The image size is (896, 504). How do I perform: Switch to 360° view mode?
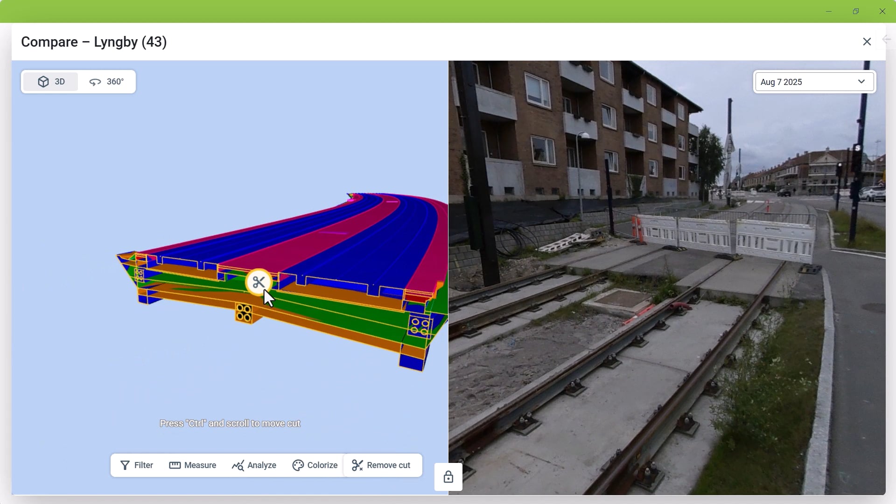[107, 82]
